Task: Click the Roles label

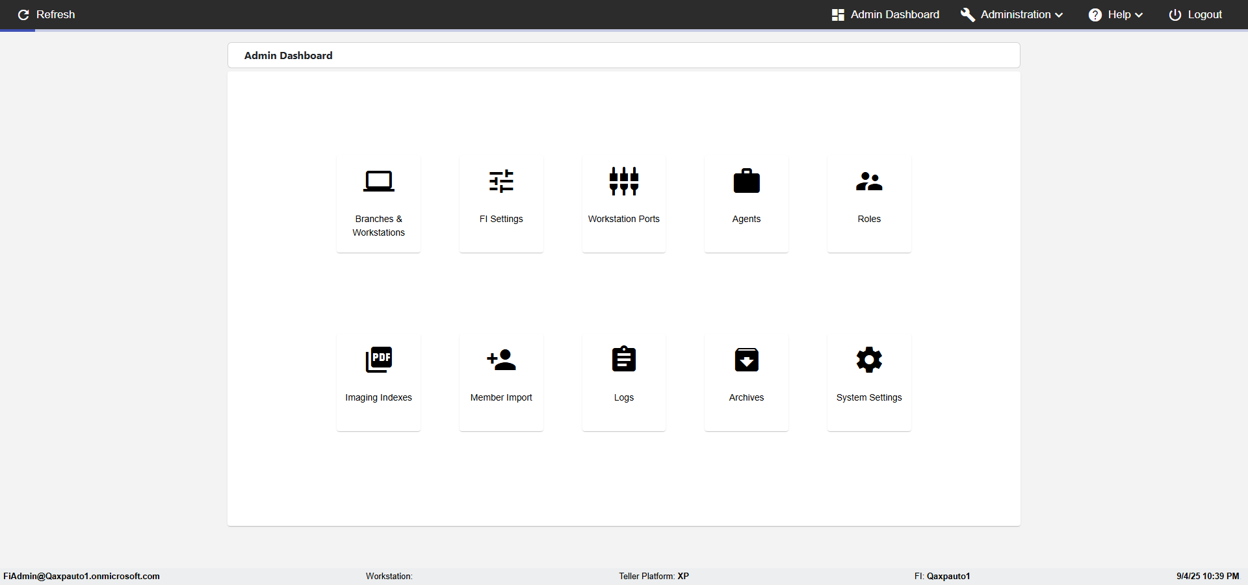Action: [x=869, y=219]
